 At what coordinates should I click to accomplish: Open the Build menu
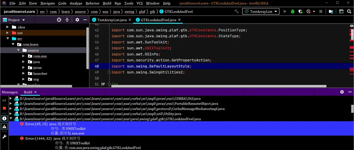coord(107,3)
